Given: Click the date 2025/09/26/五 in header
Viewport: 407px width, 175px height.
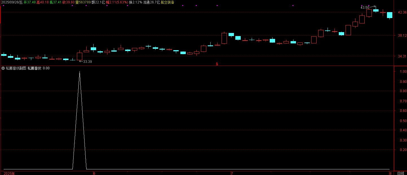Looking at the screenshot, I should (x=11, y=2).
